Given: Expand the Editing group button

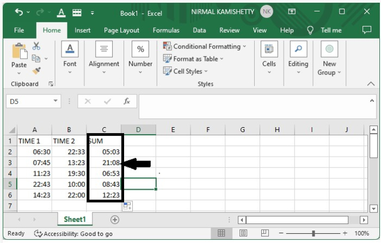Looking at the screenshot, I should [x=298, y=58].
